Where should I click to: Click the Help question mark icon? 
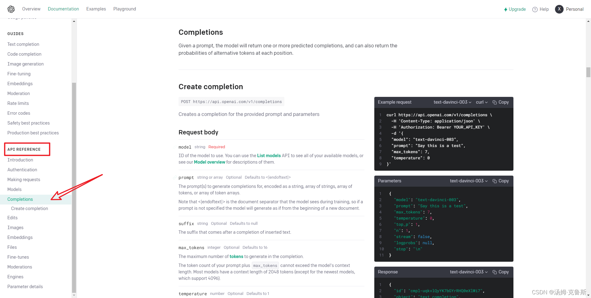pyautogui.click(x=535, y=10)
